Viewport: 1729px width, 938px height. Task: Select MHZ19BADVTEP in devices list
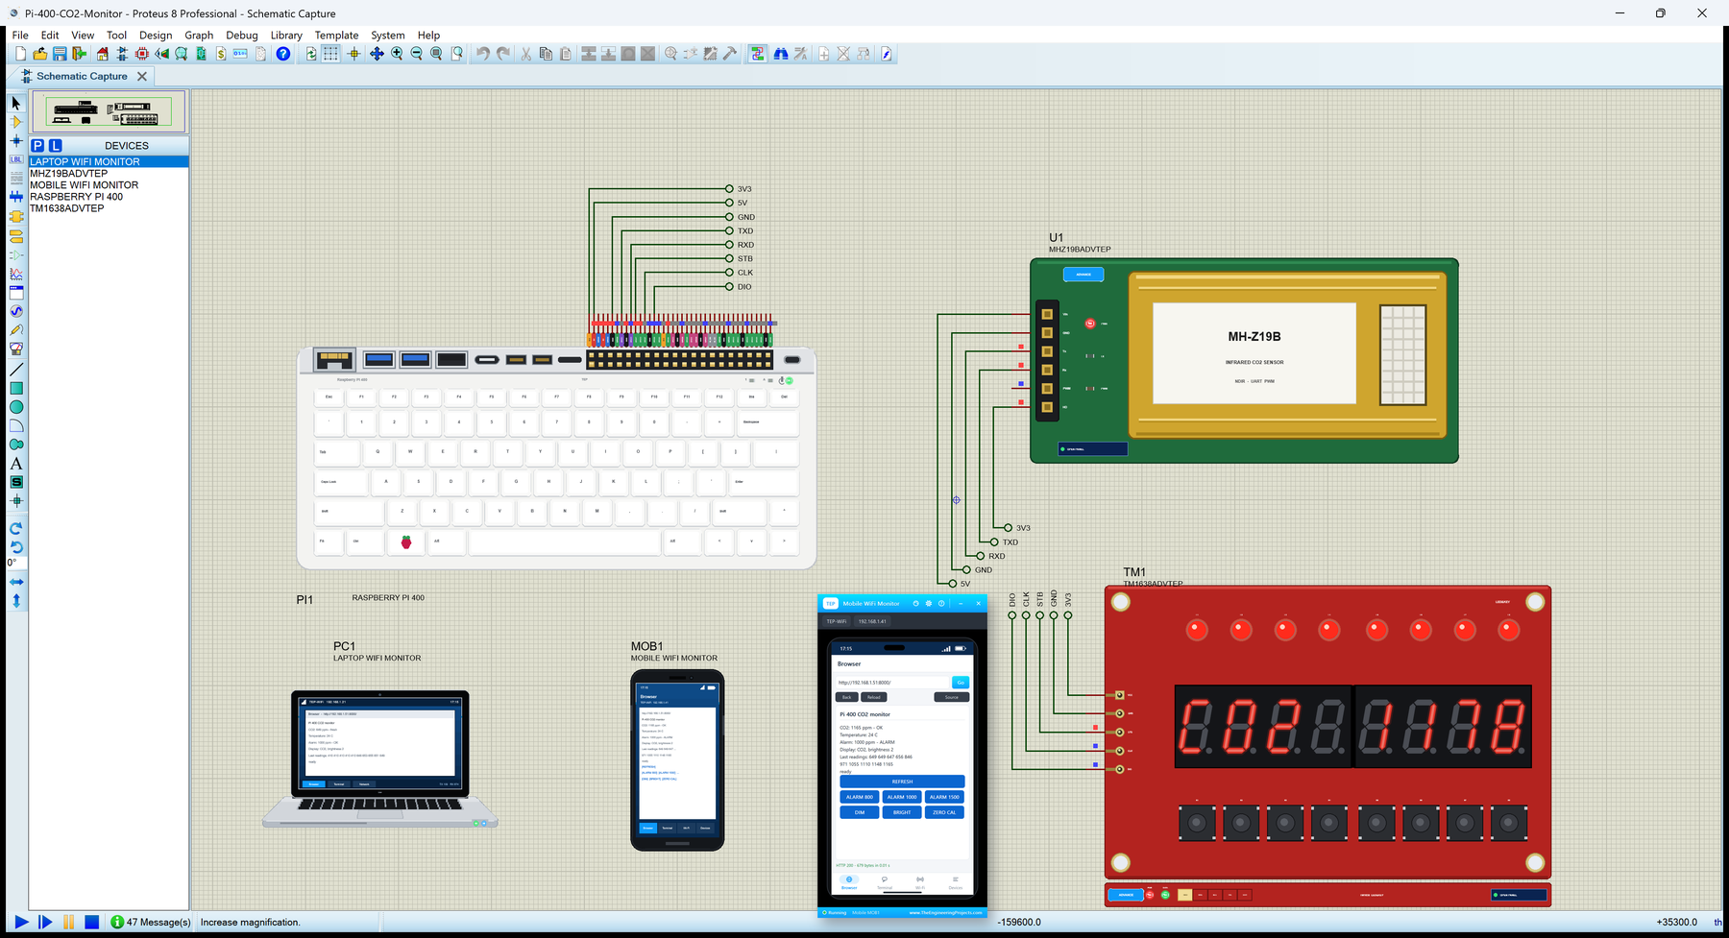109,174
